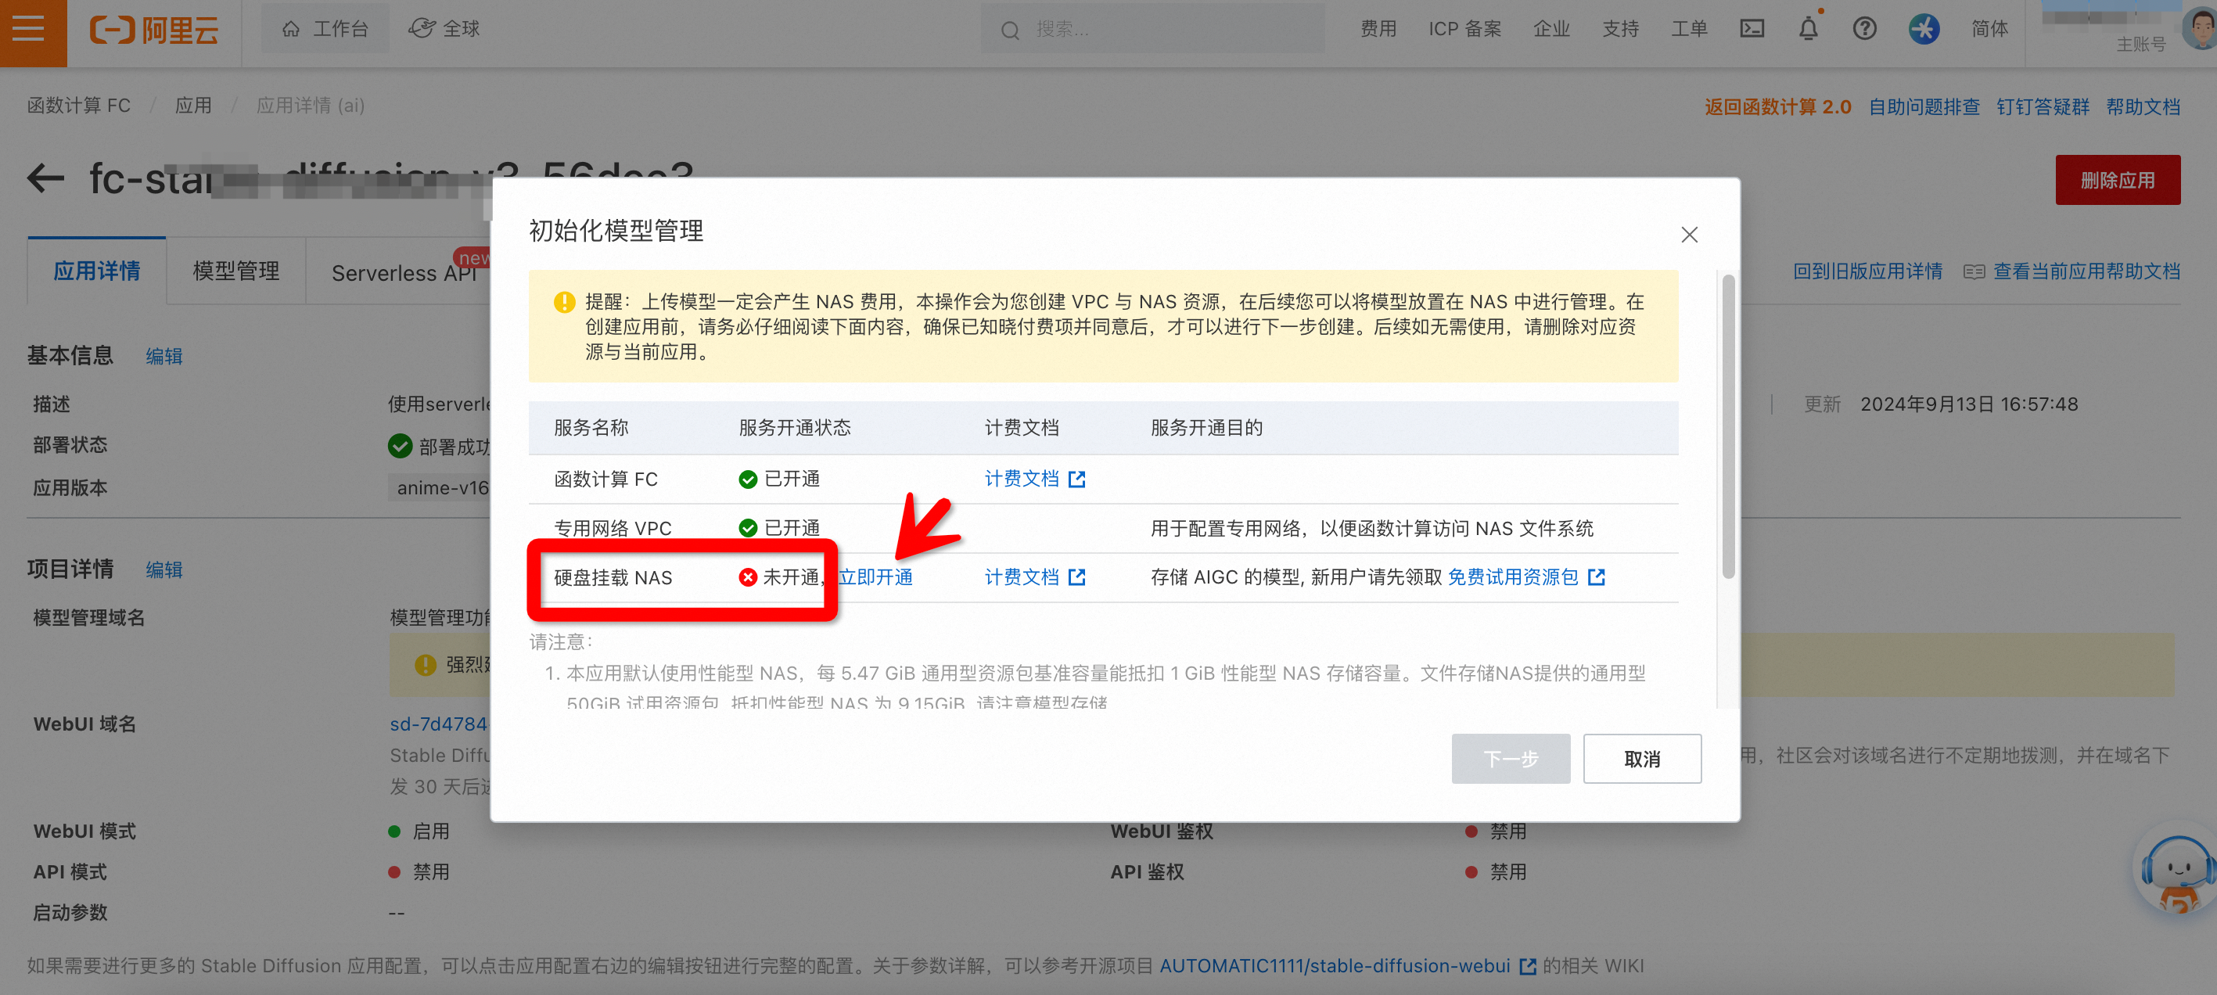Open the notifications bell
The image size is (2217, 995).
click(1808, 29)
